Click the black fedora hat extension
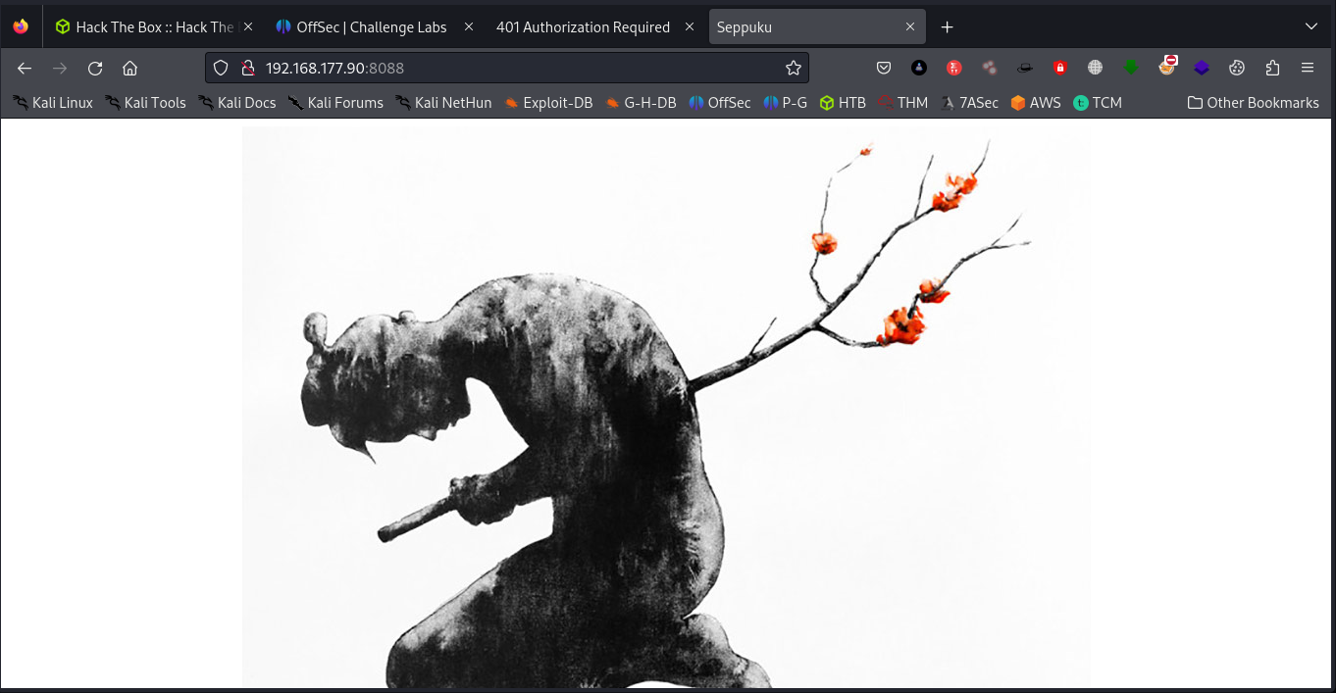Screen dimensions: 1336x693 (x=1024, y=68)
